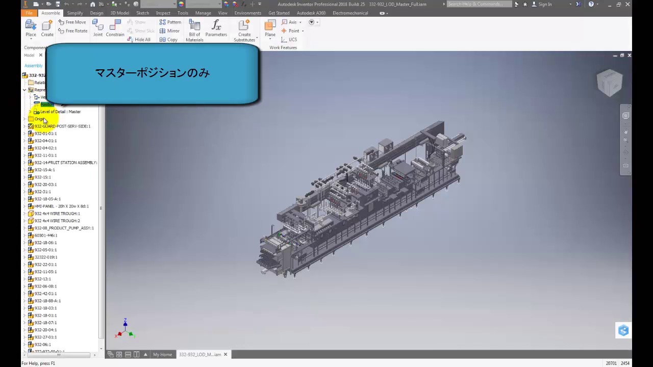Select the 932-27-01:1 component
This screenshot has width=653, height=367.
[45, 337]
